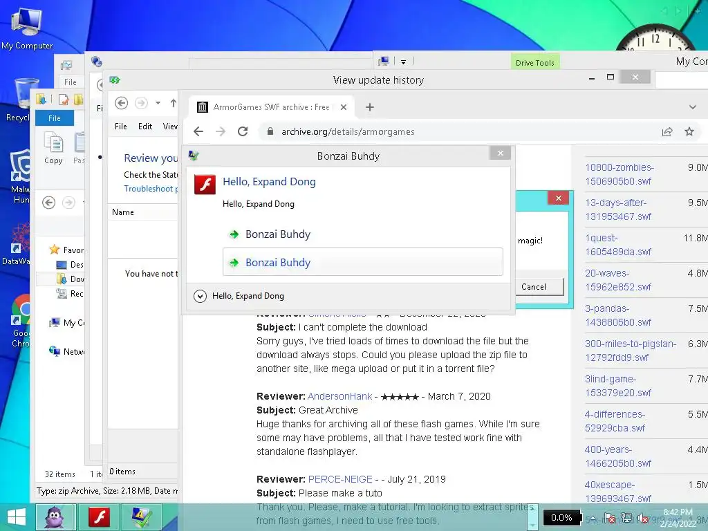Choose the highlighted second Bonzai Buhdy option
Screen dimensions: 708x531
362,262
